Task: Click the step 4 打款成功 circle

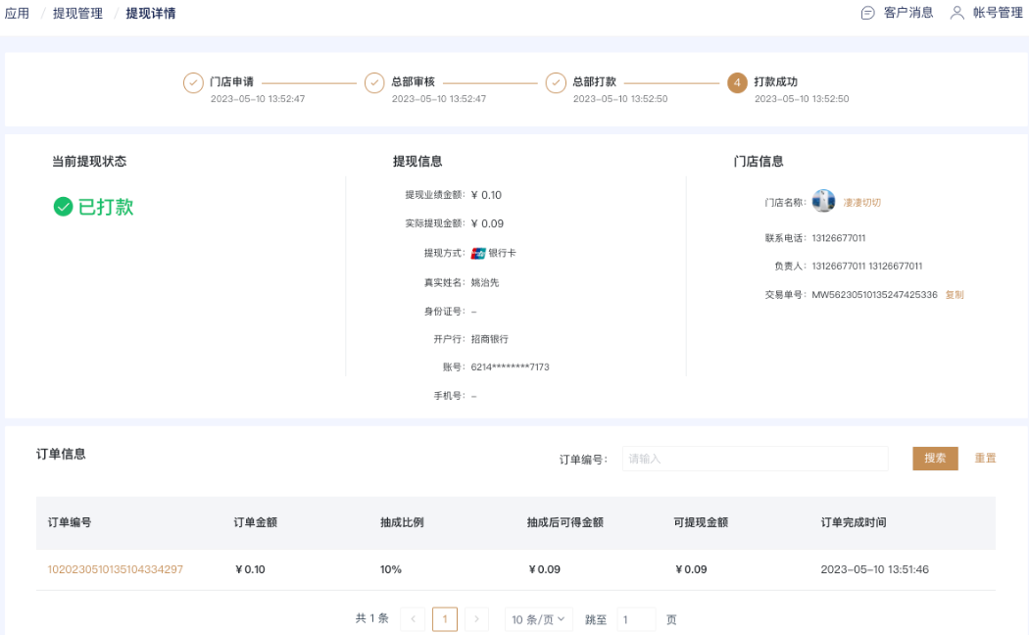Action: pos(737,83)
